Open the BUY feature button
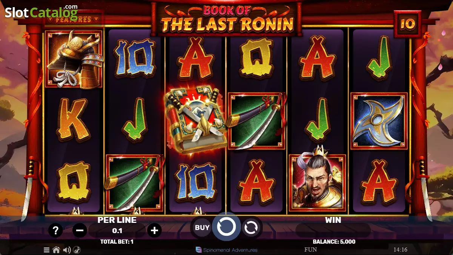The height and width of the screenshot is (255, 453). pyautogui.click(x=202, y=227)
